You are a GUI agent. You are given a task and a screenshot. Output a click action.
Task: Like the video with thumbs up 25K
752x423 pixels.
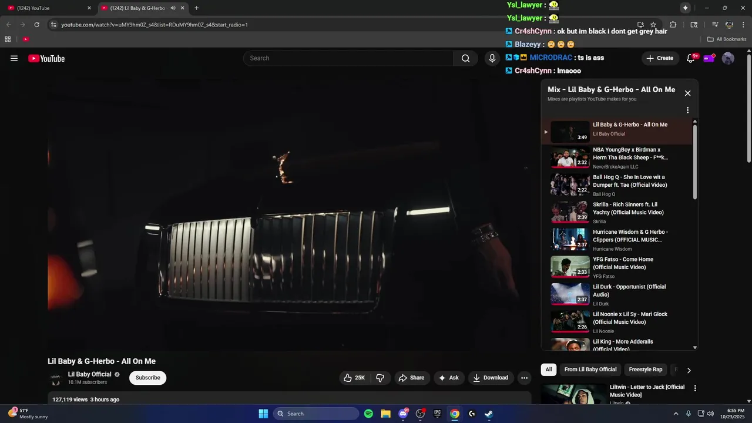pyautogui.click(x=354, y=378)
